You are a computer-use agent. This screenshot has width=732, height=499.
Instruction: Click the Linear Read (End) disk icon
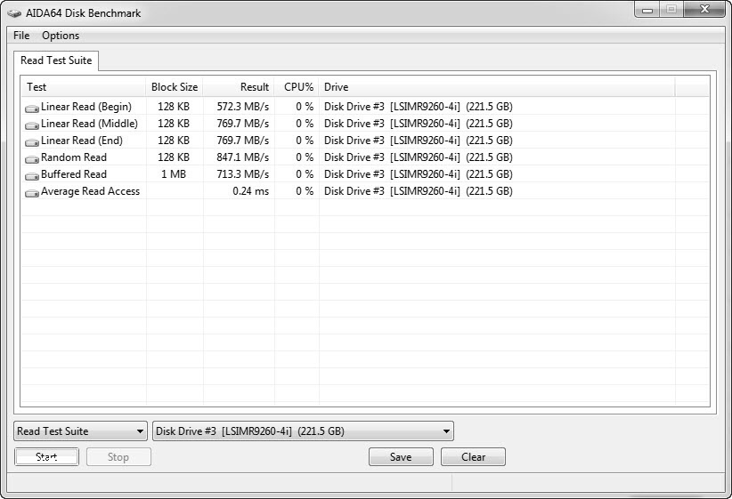32,142
